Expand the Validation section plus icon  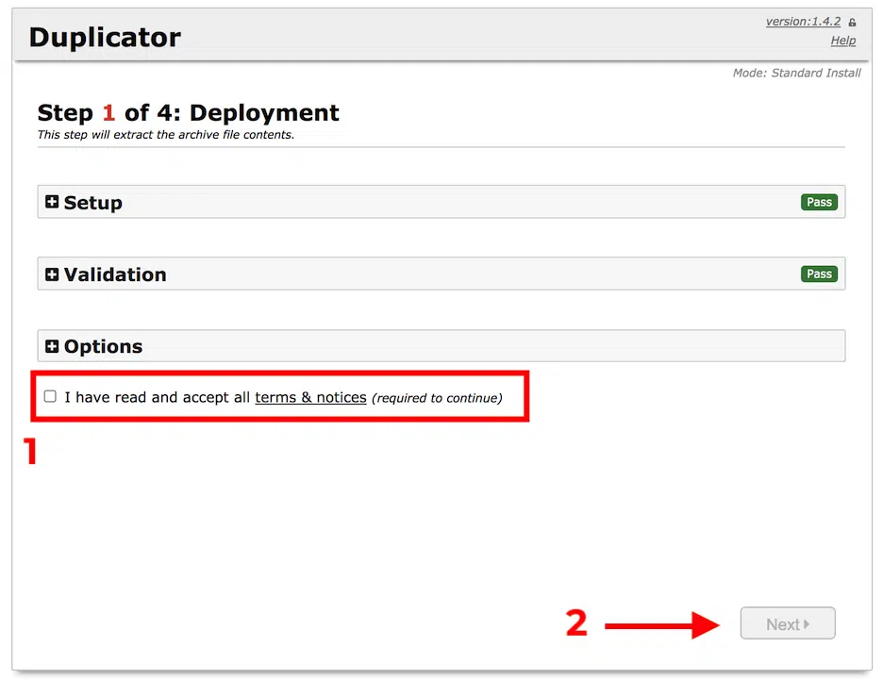click(x=52, y=274)
